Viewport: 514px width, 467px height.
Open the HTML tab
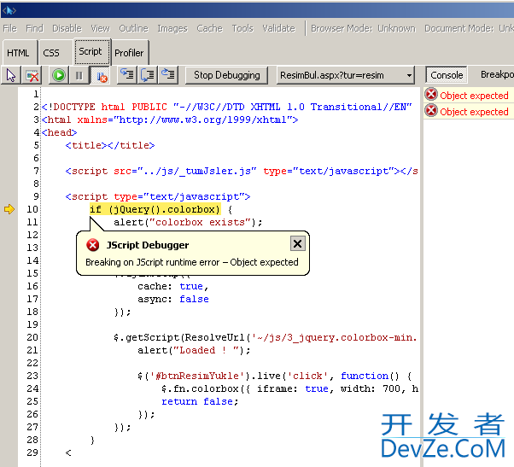(19, 52)
